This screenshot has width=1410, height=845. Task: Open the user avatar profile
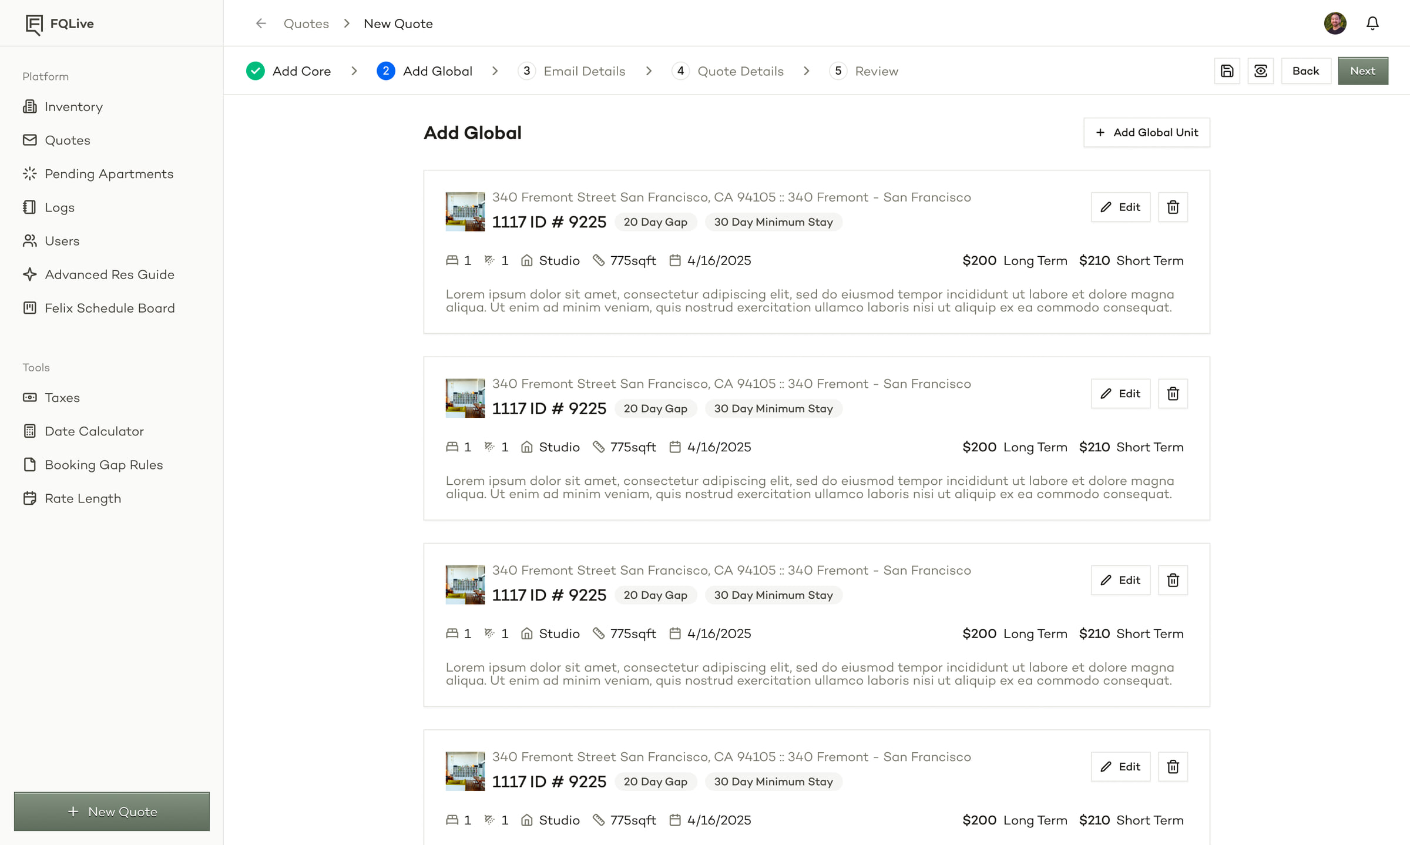[1335, 24]
